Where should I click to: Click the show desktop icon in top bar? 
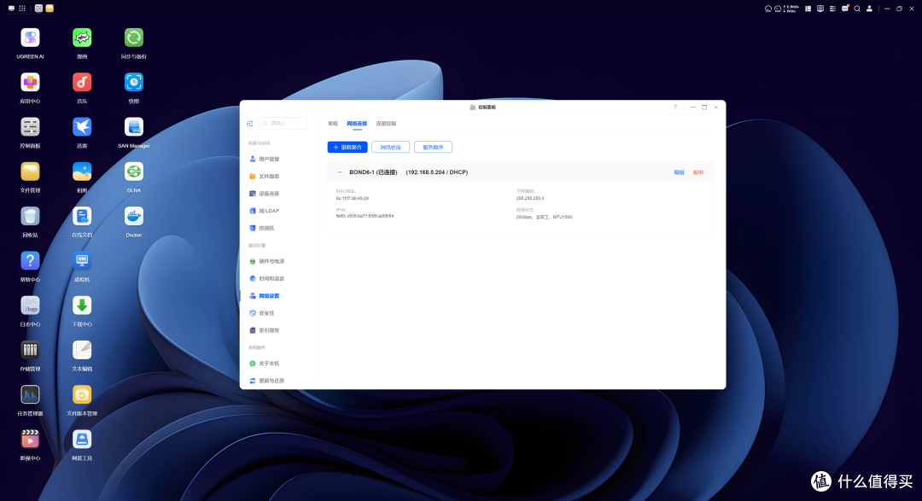click(11, 9)
